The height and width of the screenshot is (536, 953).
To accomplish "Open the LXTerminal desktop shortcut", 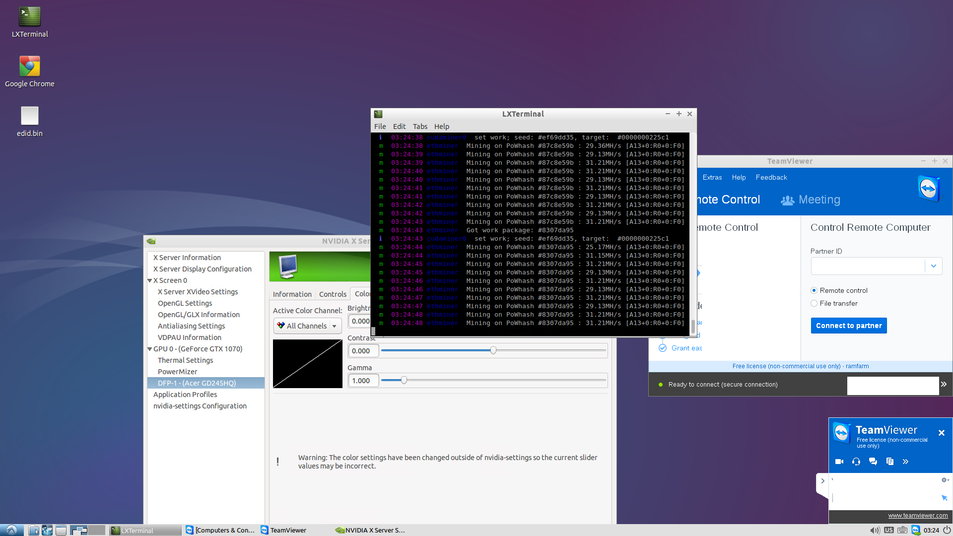I will 30,22.
